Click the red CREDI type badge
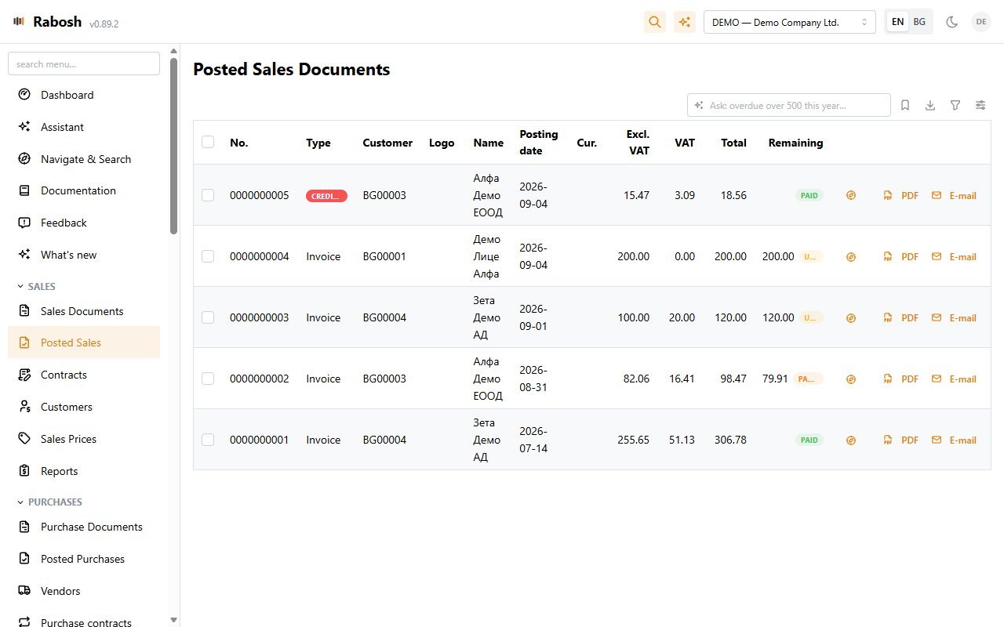The image size is (1004, 627). [x=326, y=196]
